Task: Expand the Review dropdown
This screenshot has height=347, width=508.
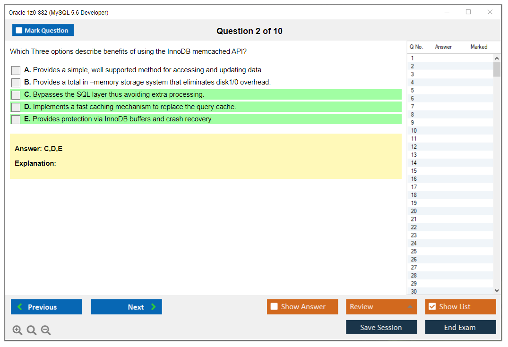Action: 409,306
